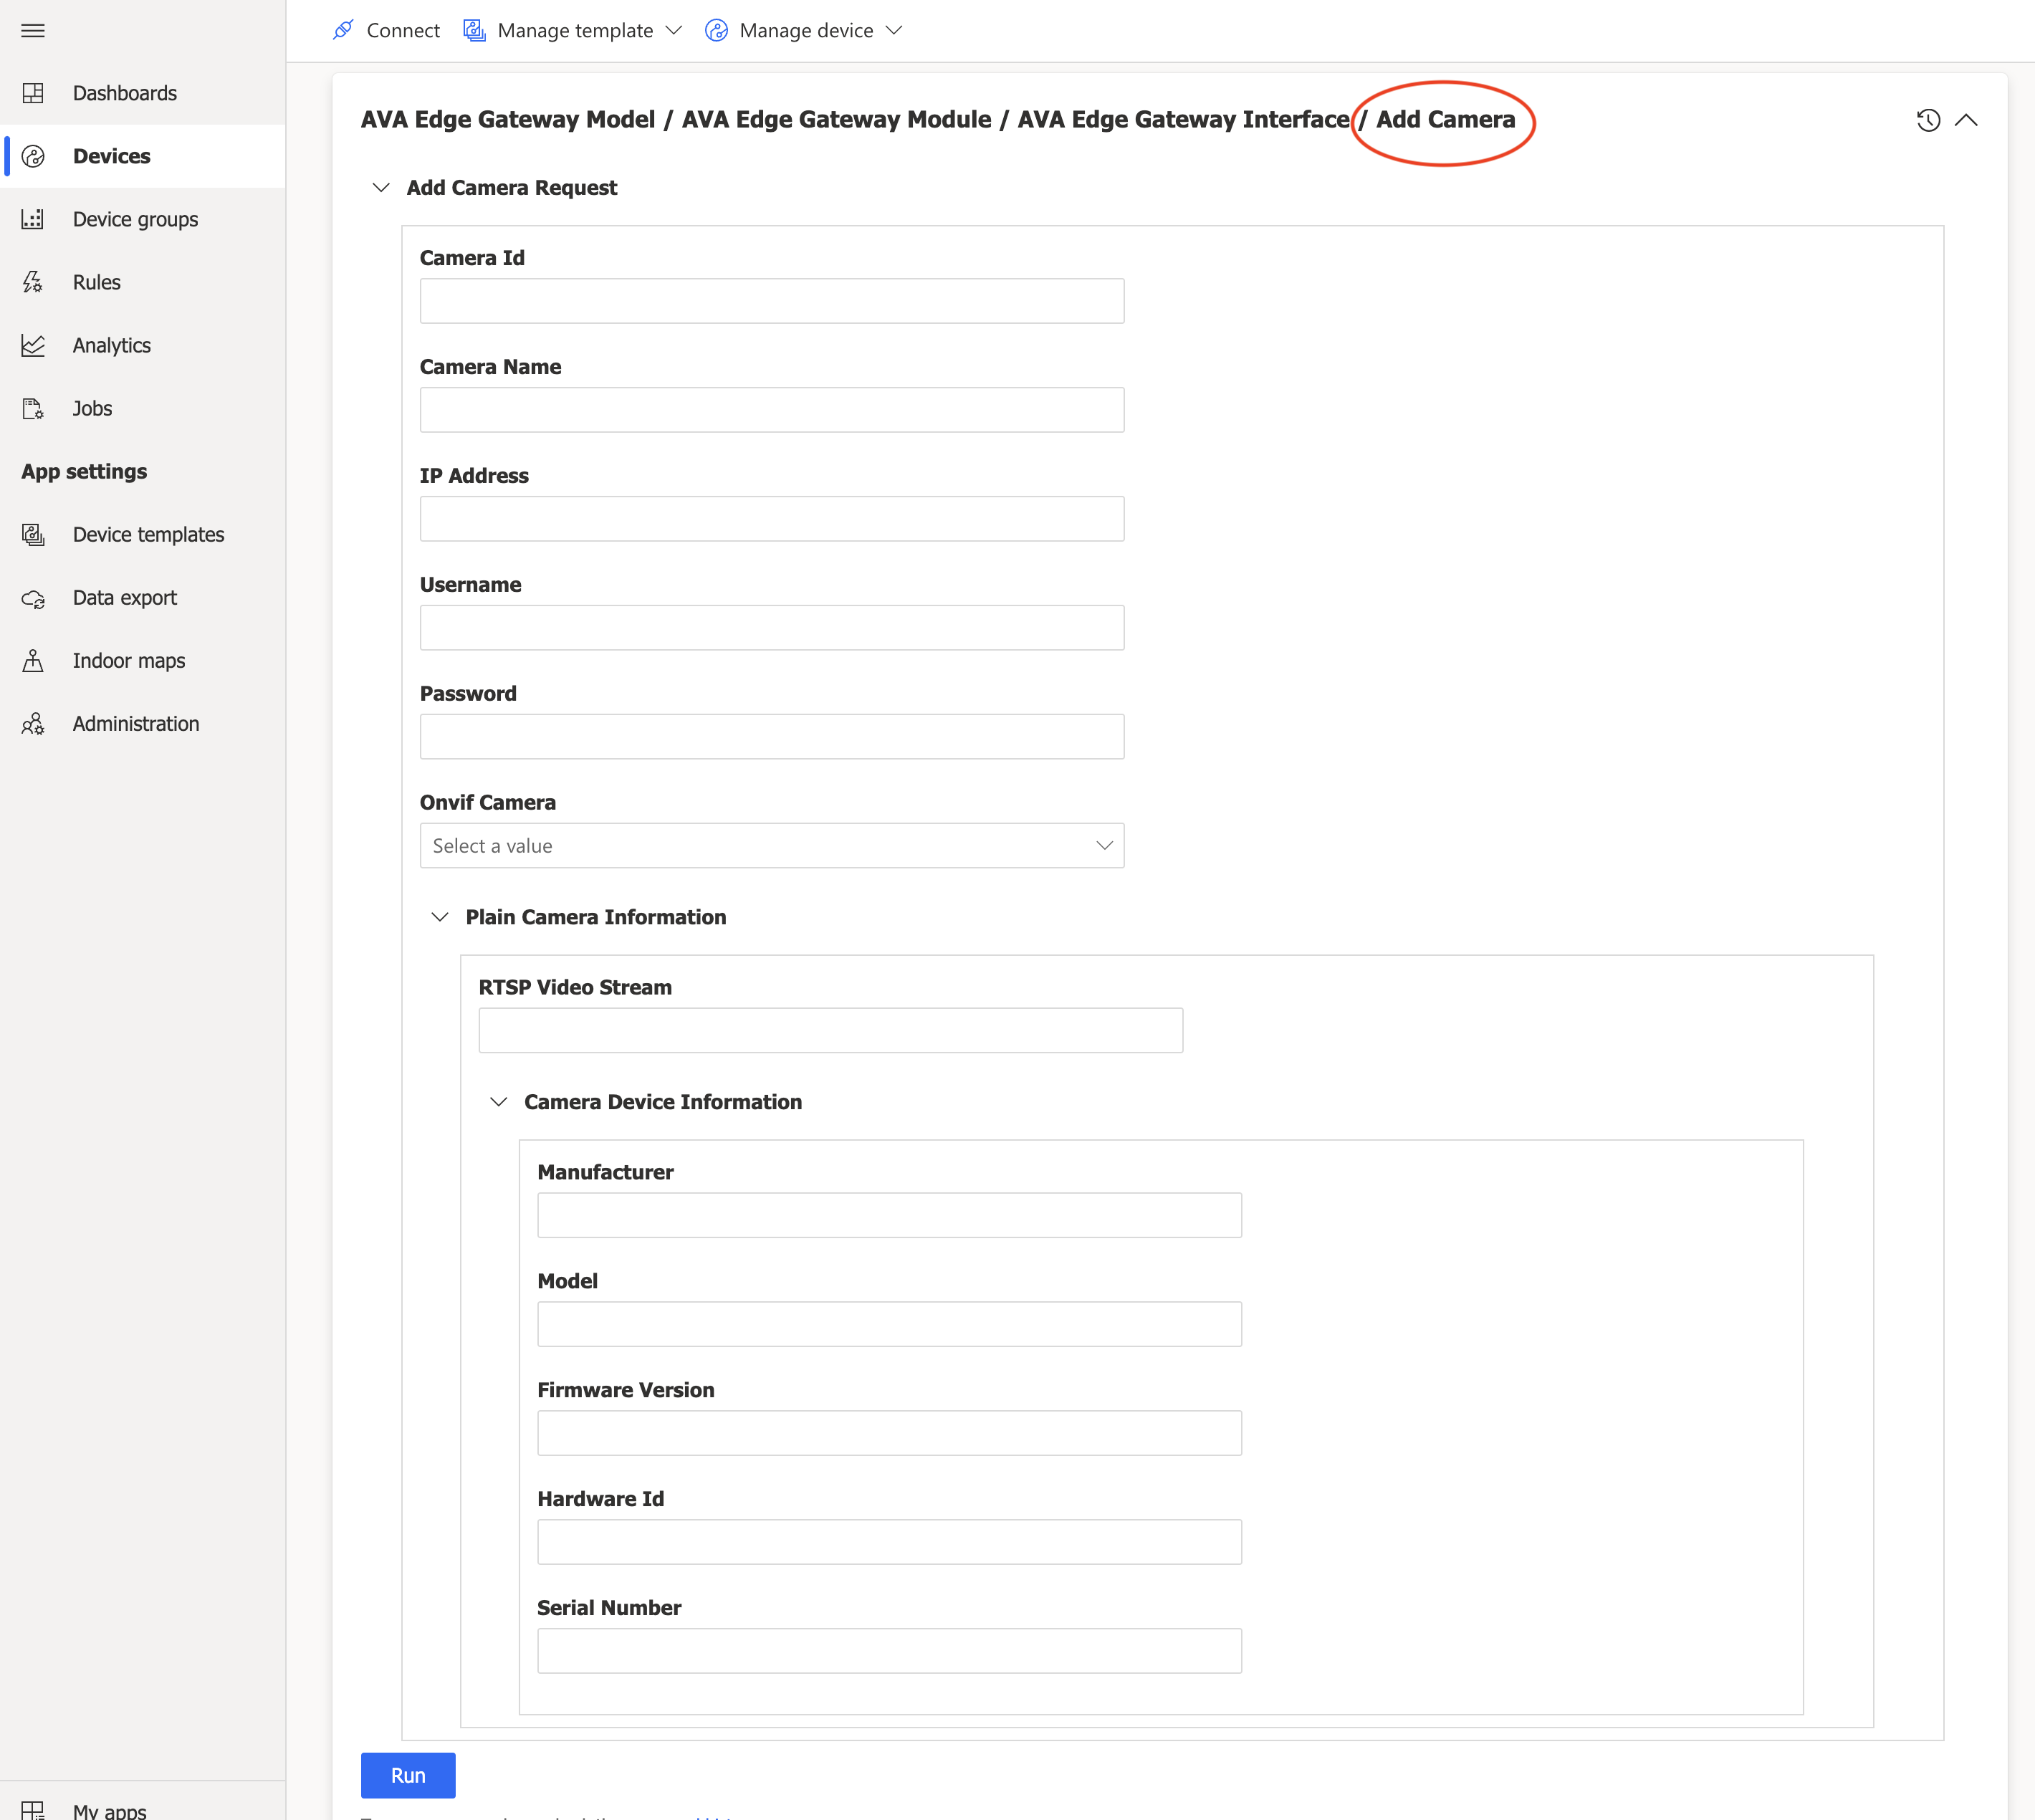Open the Onvif Camera value dropdown
Image resolution: width=2035 pixels, height=1820 pixels.
click(772, 846)
